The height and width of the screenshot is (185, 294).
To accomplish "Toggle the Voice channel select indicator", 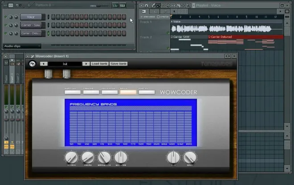I will click(x=49, y=17).
